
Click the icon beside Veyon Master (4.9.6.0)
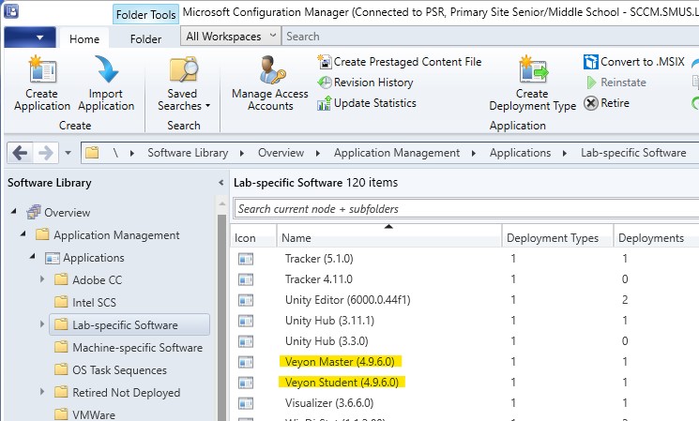pyautogui.click(x=246, y=362)
